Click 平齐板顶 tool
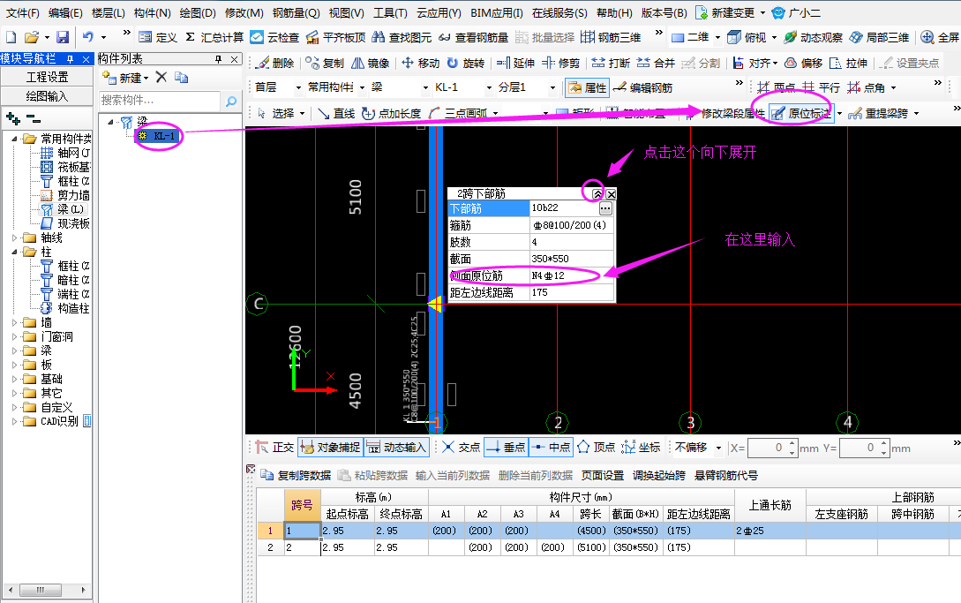961x603 pixels. pyautogui.click(x=336, y=37)
